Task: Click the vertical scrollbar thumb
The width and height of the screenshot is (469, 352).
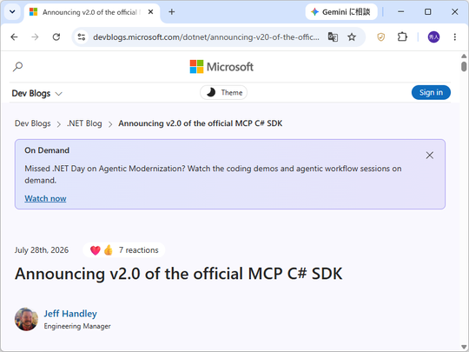Action: tap(464, 66)
